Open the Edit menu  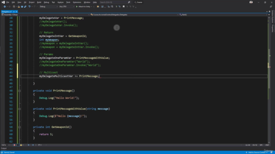(13, 2)
